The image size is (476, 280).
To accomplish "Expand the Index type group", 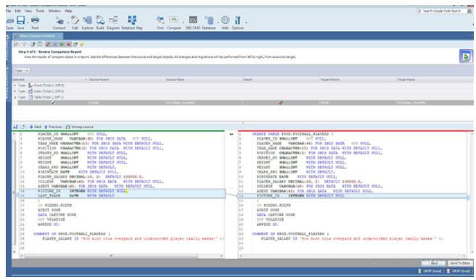I will pyautogui.click(x=15, y=91).
